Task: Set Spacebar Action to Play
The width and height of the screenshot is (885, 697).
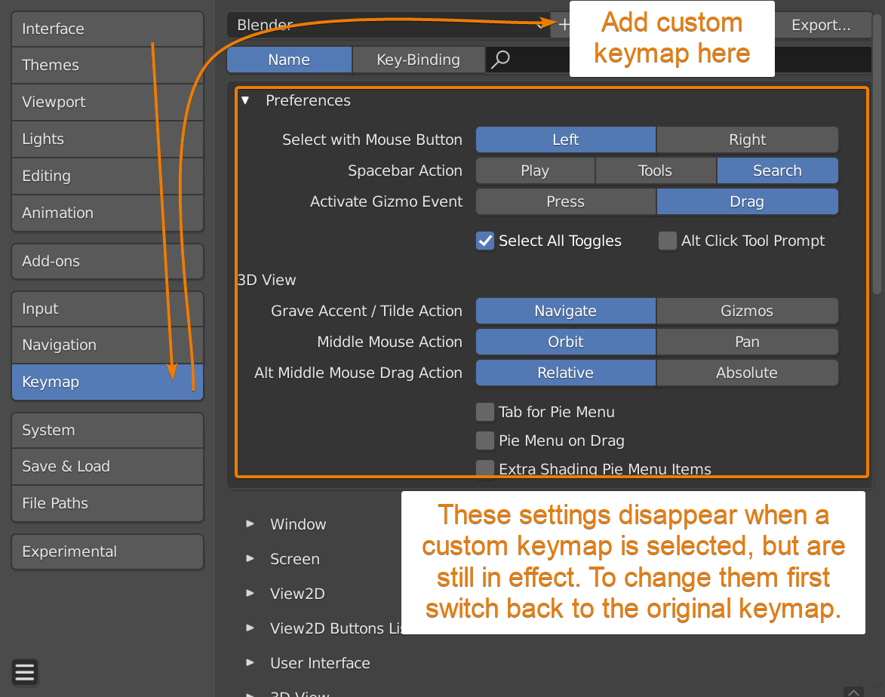Action: [535, 170]
